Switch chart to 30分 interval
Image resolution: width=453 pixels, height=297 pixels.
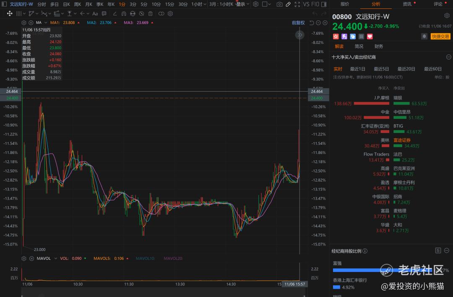[183, 4]
